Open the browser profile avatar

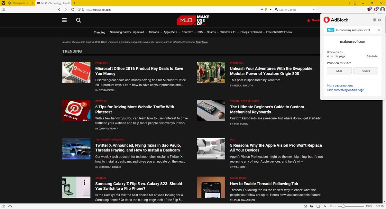click(x=383, y=9)
